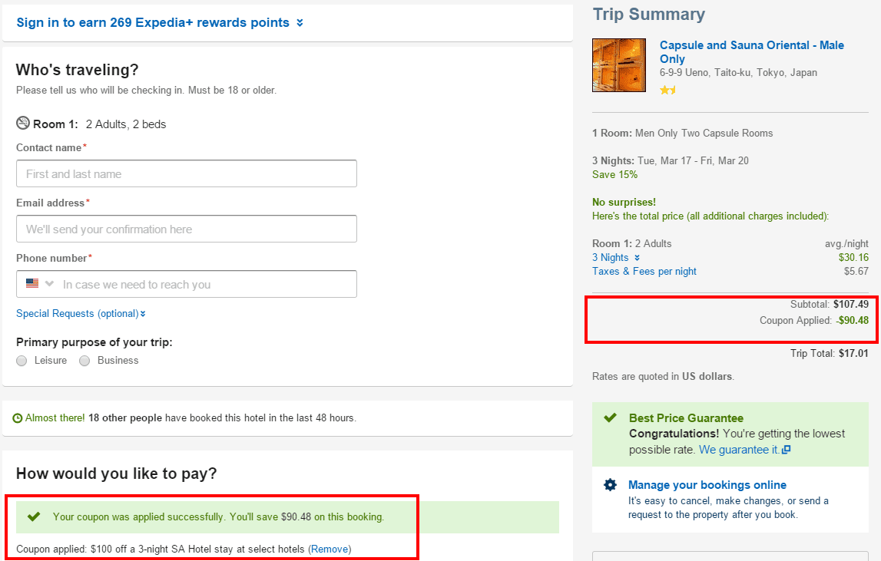Click the no-smoking room icon
Screen dimensions: 881x561
pos(23,124)
